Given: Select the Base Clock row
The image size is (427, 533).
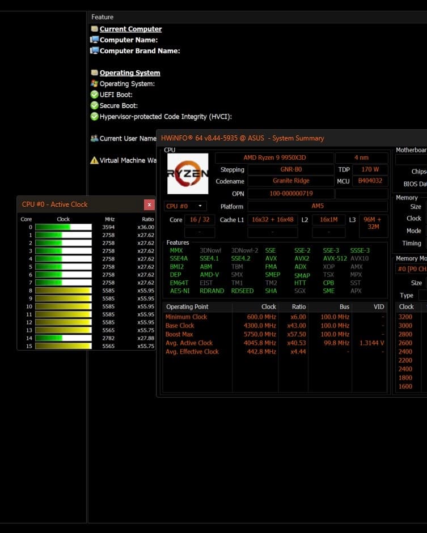Looking at the screenshot, I should coord(275,326).
